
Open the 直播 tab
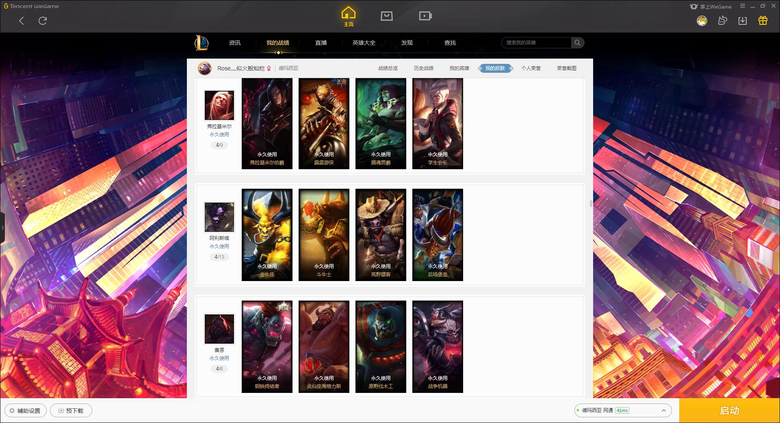pyautogui.click(x=321, y=43)
